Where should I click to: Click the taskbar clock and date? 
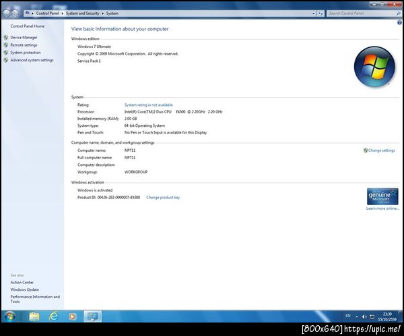pyautogui.click(x=387, y=316)
